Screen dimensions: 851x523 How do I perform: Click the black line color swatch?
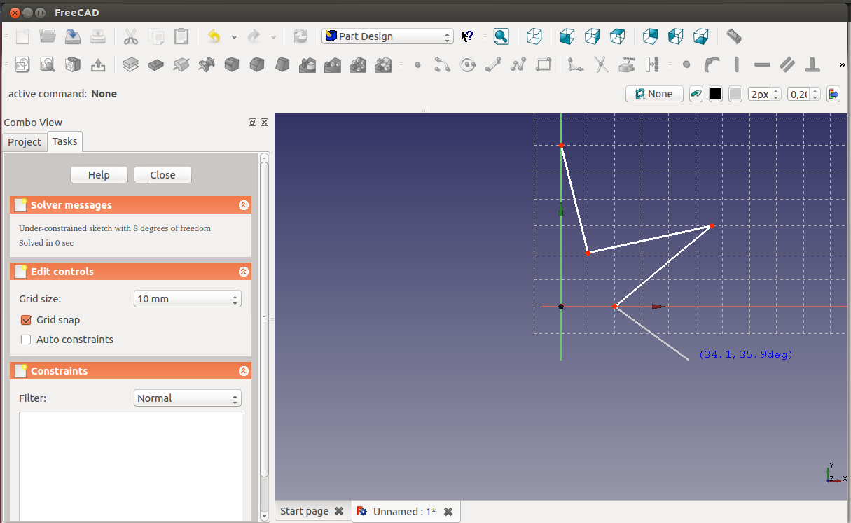(716, 94)
